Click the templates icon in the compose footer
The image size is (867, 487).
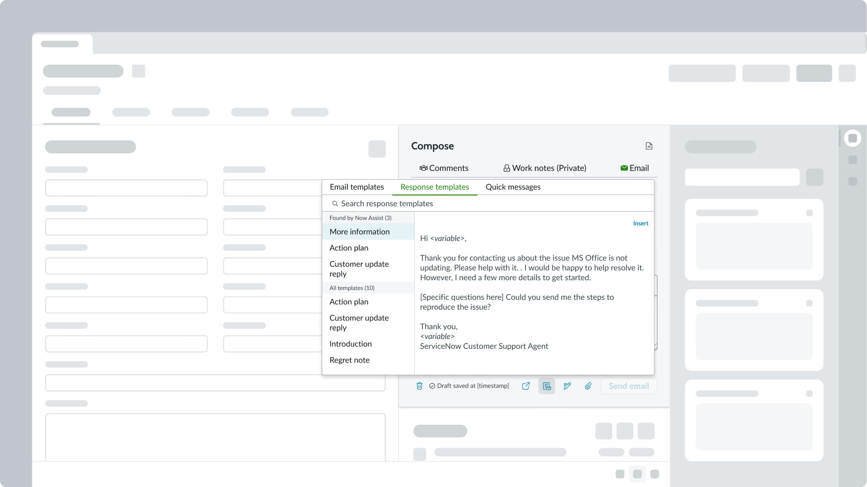547,386
